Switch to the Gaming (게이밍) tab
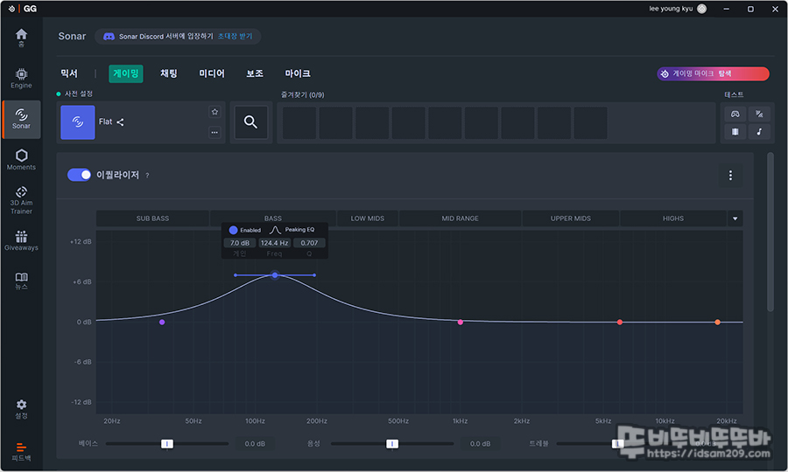 [x=125, y=73]
